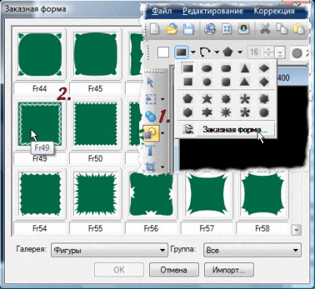Select the Path Shape tool highlighted icon
The width and height of the screenshot is (315, 289).
click(150, 133)
